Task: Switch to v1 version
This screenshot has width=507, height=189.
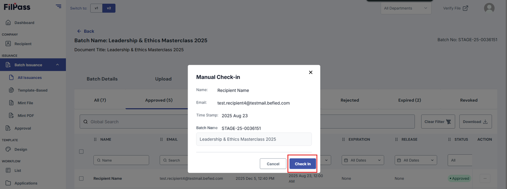Action: pyautogui.click(x=96, y=8)
